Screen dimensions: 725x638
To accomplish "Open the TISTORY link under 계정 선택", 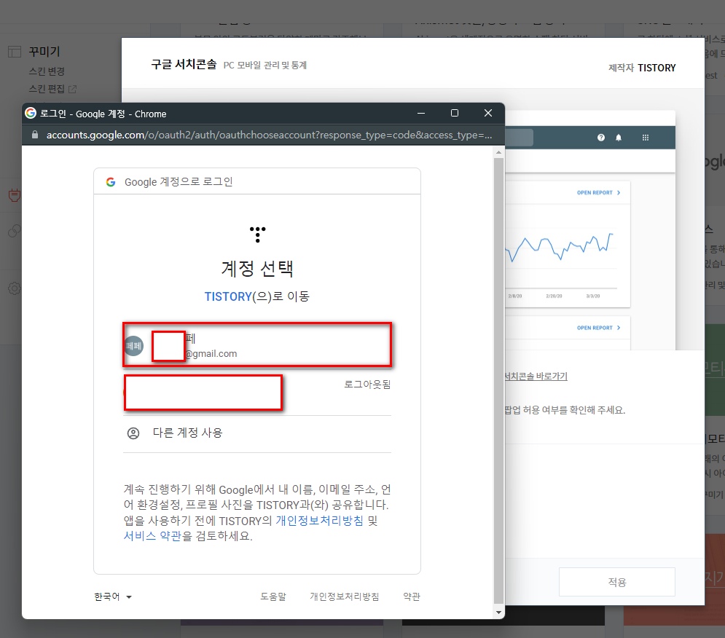I will 228,296.
